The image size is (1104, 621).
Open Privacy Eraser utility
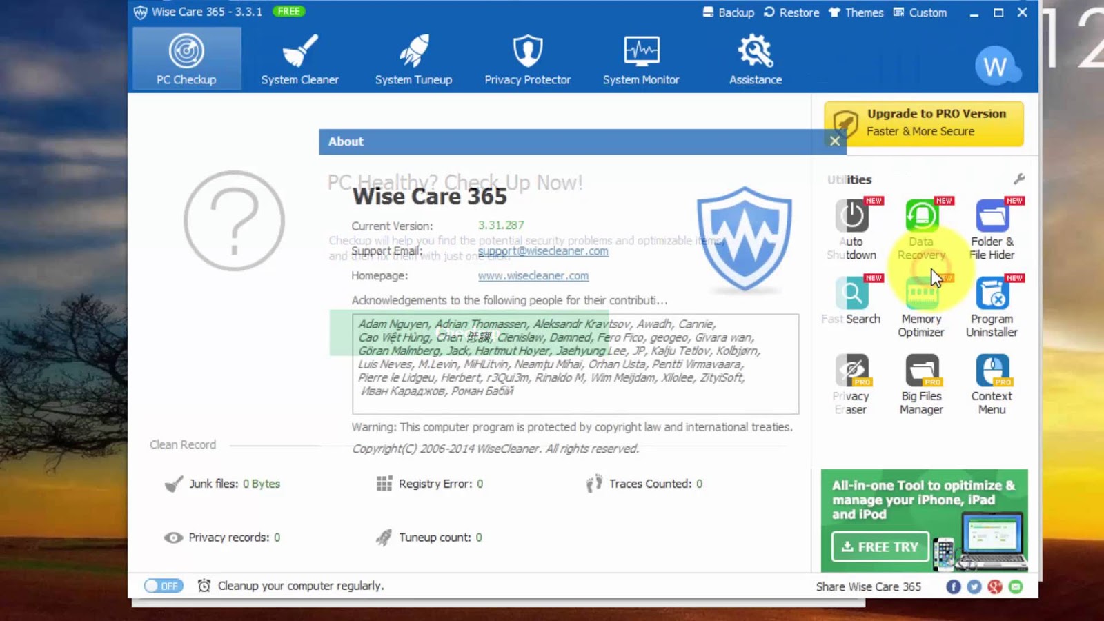point(851,384)
